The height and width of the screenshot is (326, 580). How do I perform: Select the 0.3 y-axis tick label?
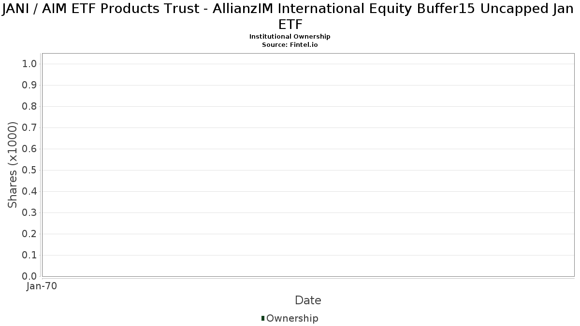click(x=29, y=213)
